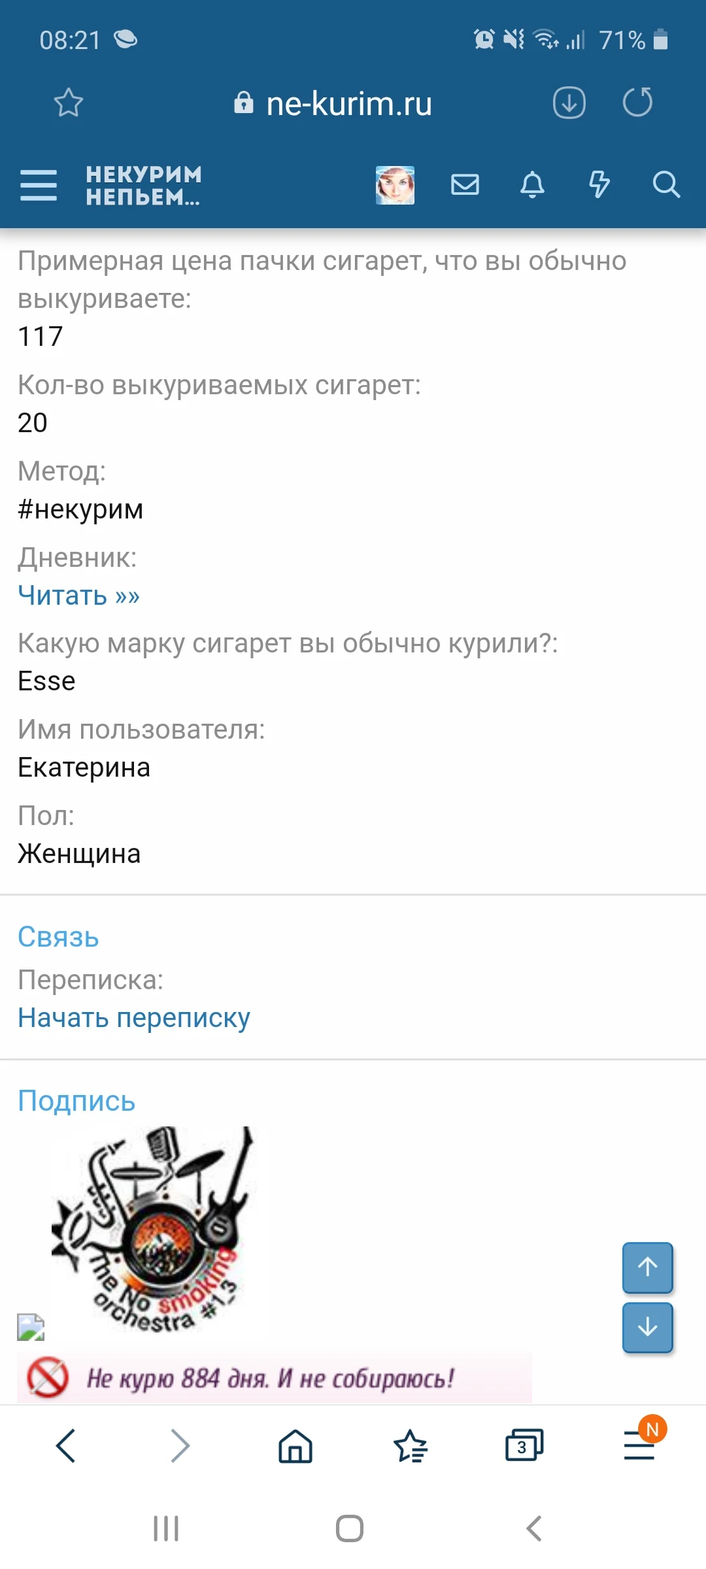Screen dimensions: 706x1569
Task: Open the site search magnifier
Action: pyautogui.click(x=667, y=185)
